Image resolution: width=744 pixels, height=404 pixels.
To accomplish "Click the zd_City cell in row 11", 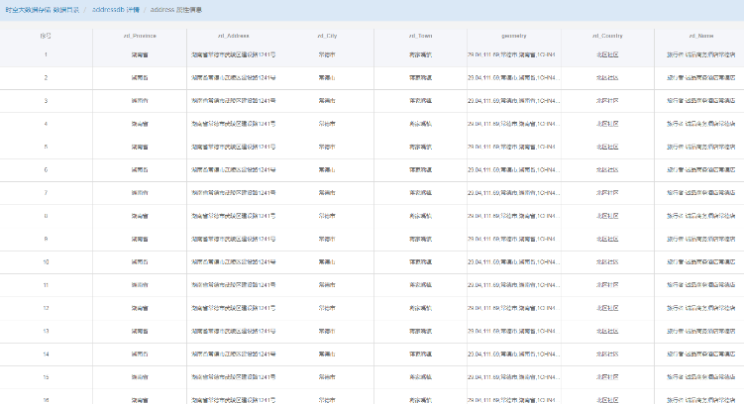I will (x=327, y=285).
